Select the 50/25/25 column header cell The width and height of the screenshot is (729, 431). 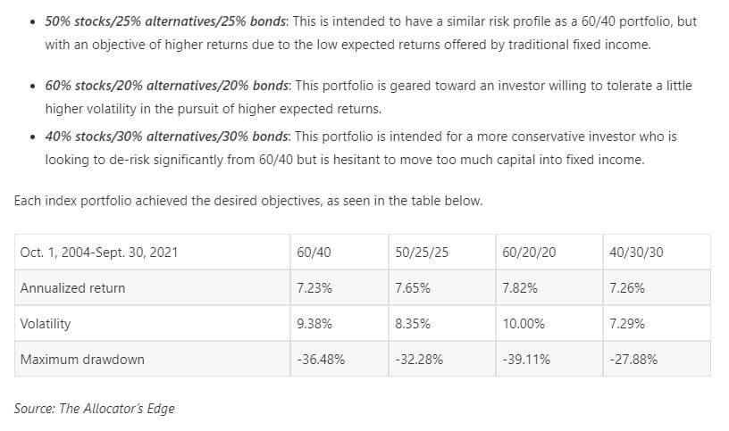tap(421, 253)
